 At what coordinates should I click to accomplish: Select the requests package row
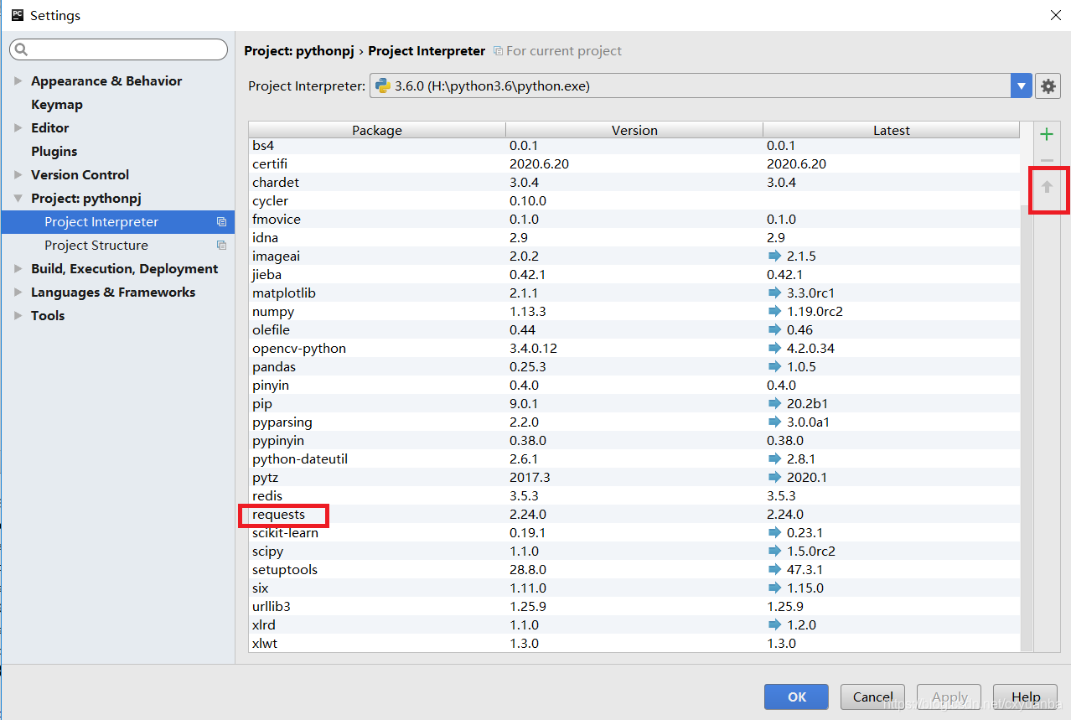point(634,514)
